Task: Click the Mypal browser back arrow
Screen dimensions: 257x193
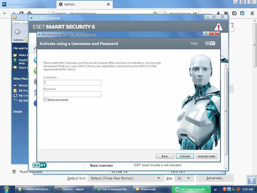Action: coord(5,13)
